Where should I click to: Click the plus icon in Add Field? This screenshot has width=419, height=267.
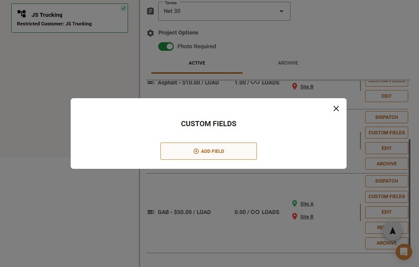(x=196, y=151)
